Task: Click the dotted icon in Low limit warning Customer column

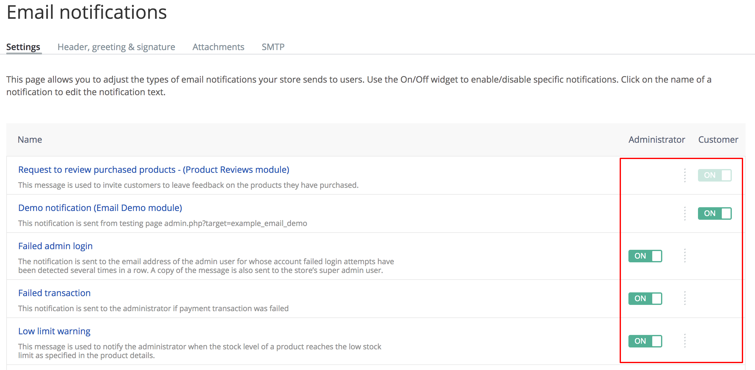Action: click(684, 341)
